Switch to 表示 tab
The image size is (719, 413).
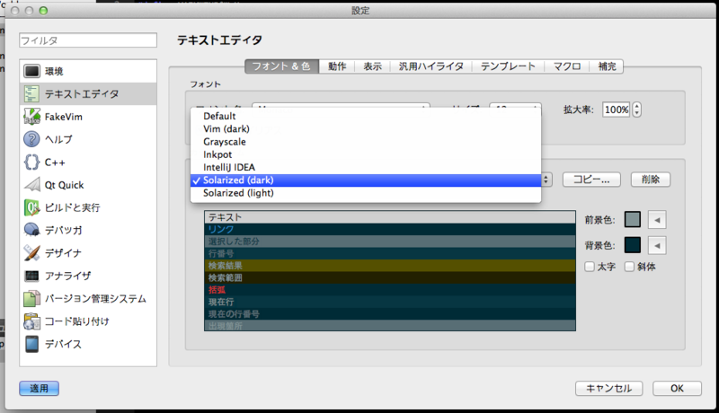(372, 66)
